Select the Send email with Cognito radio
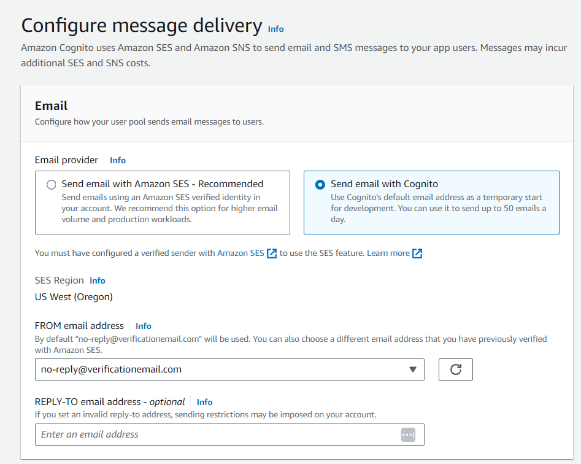 [x=320, y=184]
